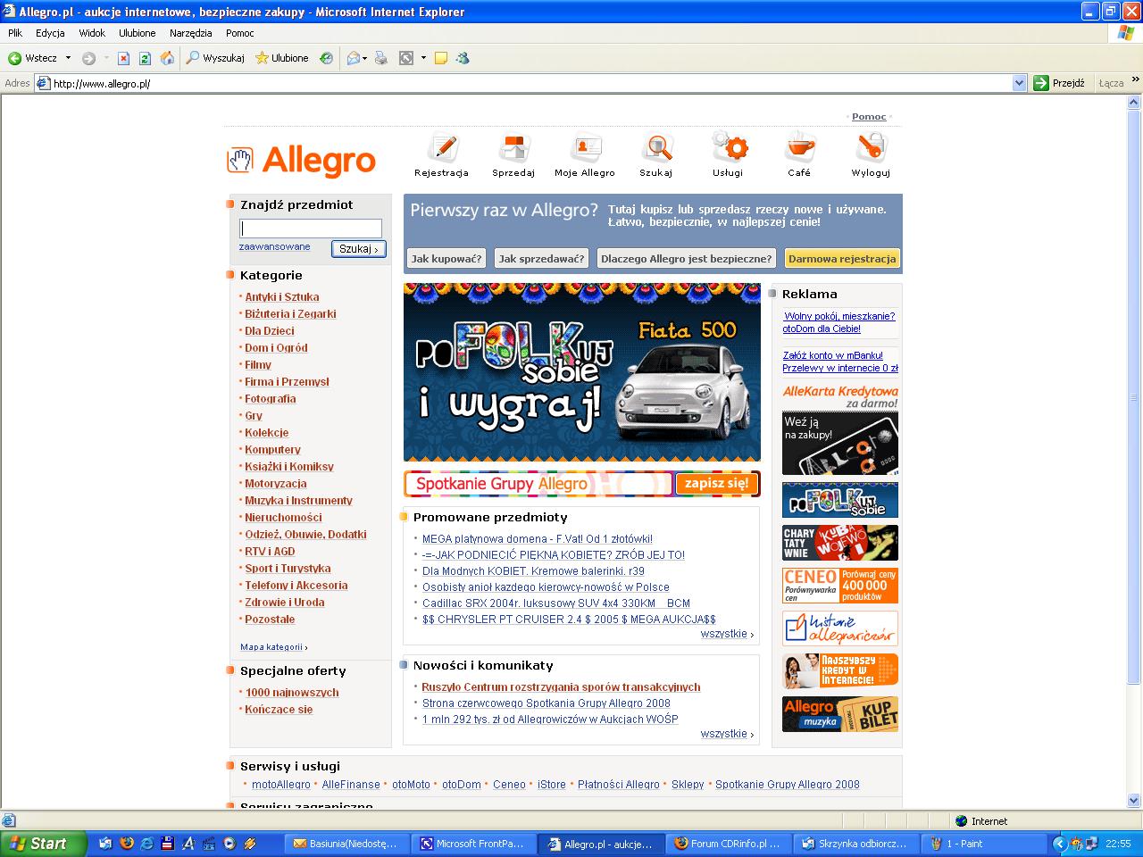This screenshot has height=857, width=1143.
Task: Open the Windows Start button
Action: (43, 844)
